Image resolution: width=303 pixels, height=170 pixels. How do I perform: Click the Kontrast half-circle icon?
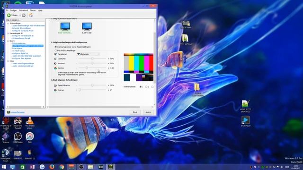tap(55, 63)
